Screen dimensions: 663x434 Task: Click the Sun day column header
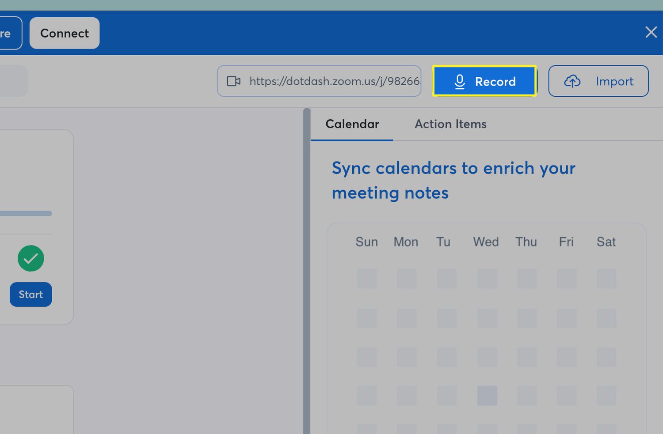(x=366, y=242)
